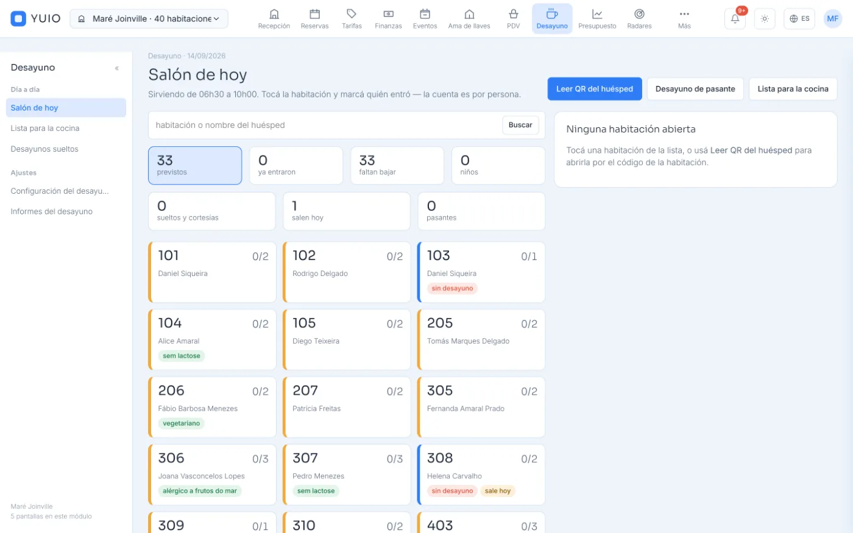The width and height of the screenshot is (853, 533).
Task: Open the Desayuno cup icon
Action: coord(552,19)
